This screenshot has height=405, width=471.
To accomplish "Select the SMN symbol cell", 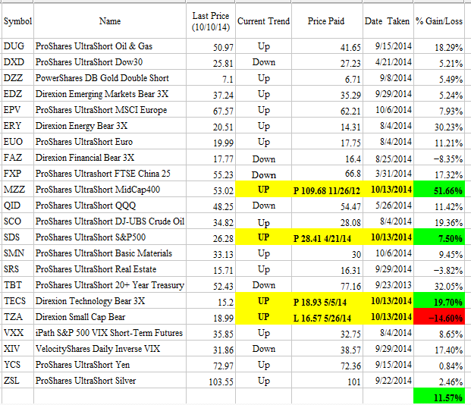I will point(17,253).
